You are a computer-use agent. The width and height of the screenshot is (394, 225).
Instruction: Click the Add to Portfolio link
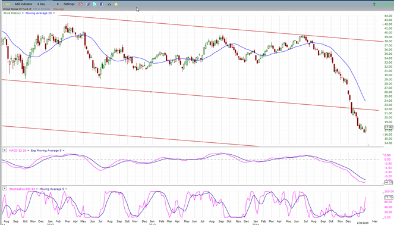pos(42,9)
